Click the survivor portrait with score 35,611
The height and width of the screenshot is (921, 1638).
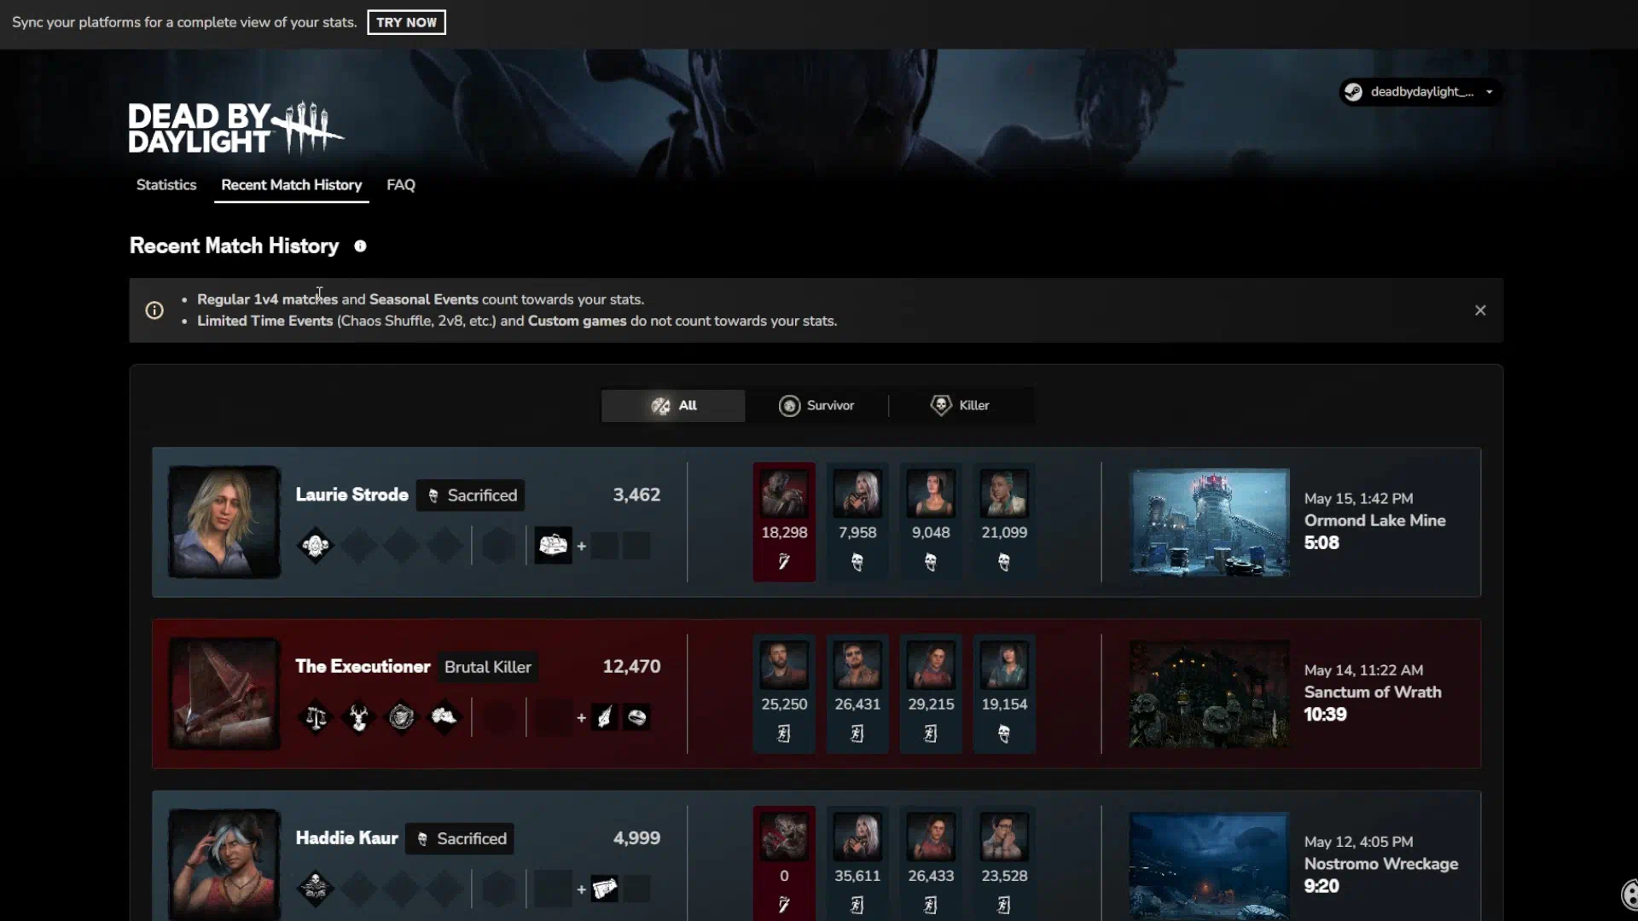(857, 836)
